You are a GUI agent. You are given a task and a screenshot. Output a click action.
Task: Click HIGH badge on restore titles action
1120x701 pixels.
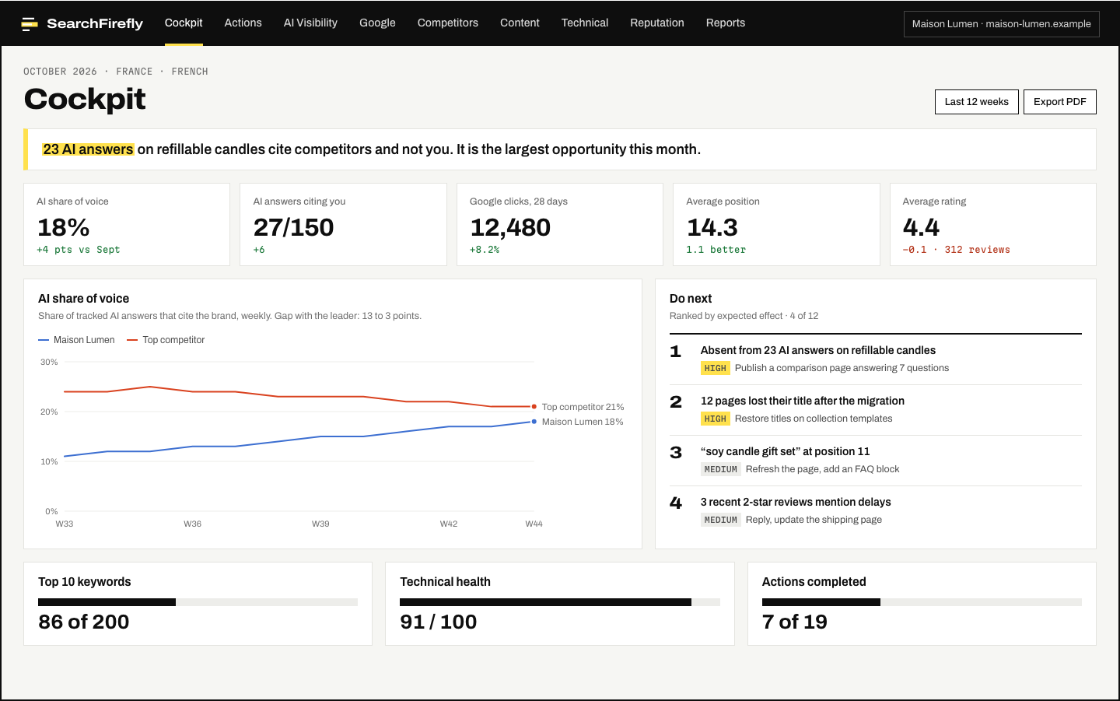pyautogui.click(x=715, y=419)
